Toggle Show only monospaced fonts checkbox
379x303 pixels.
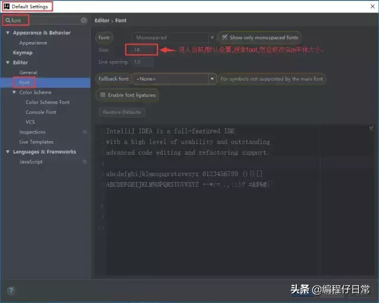coord(225,37)
